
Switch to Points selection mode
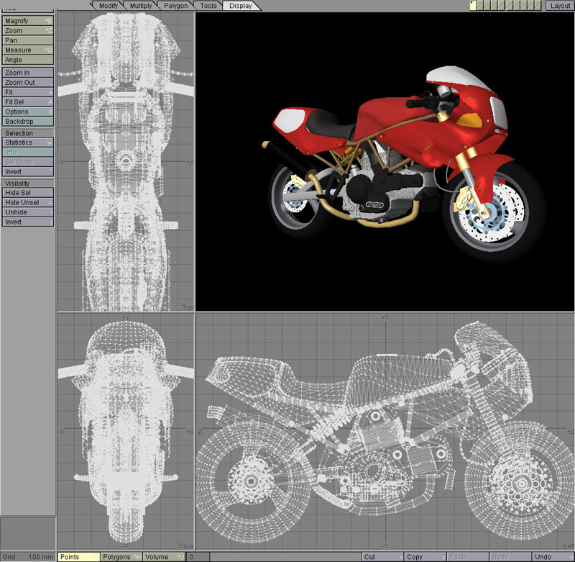click(78, 557)
